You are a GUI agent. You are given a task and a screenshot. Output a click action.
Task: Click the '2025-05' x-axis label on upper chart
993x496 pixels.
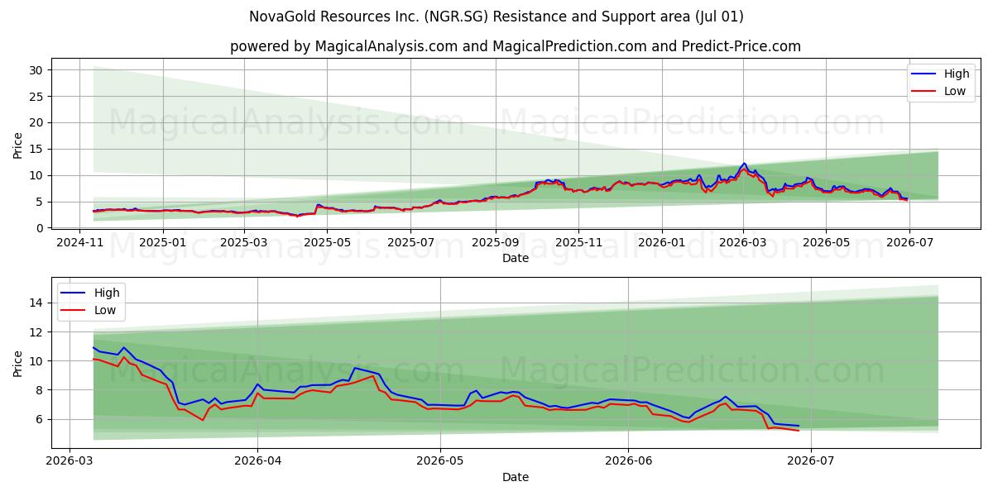[327, 243]
